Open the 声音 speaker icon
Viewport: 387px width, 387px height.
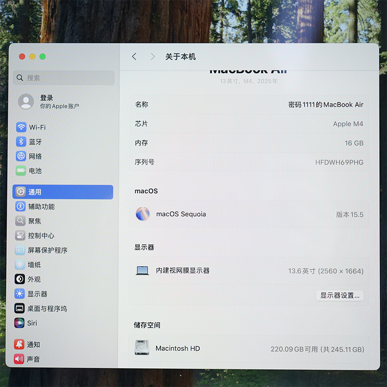pos(19,359)
